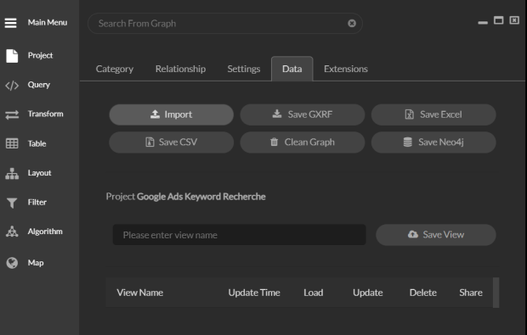Switch to the Category tab
The height and width of the screenshot is (335, 527).
tap(115, 69)
